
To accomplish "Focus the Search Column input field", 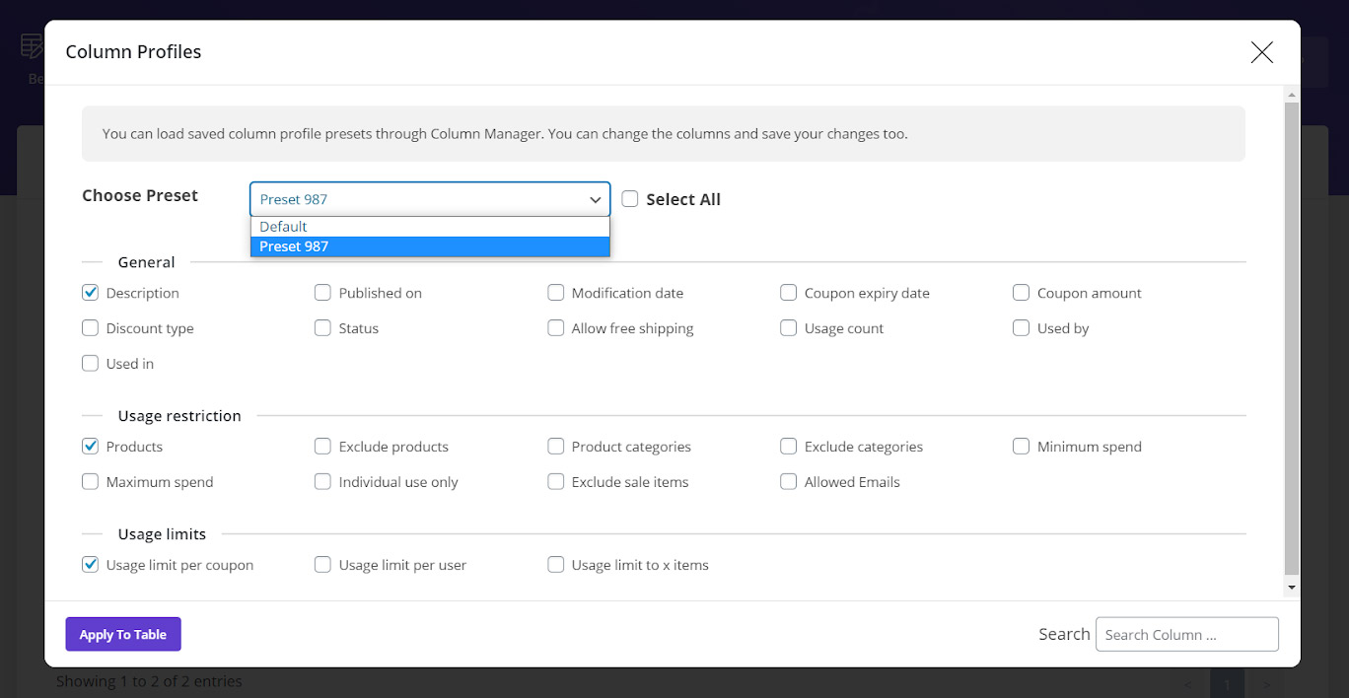I will click(x=1187, y=635).
